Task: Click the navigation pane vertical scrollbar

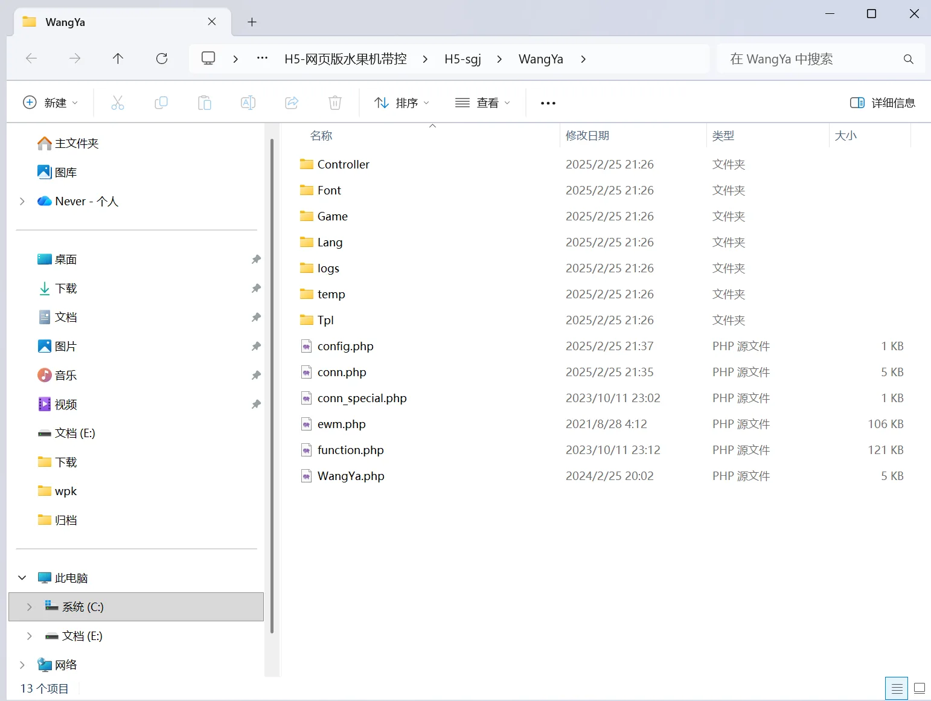Action: pyautogui.click(x=272, y=386)
